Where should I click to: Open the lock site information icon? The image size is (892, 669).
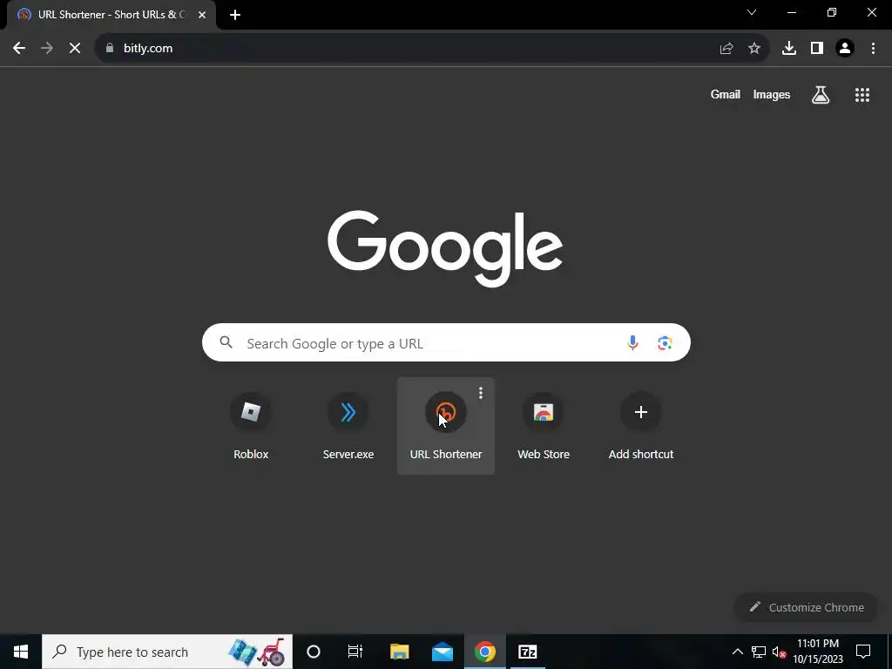[x=110, y=49]
